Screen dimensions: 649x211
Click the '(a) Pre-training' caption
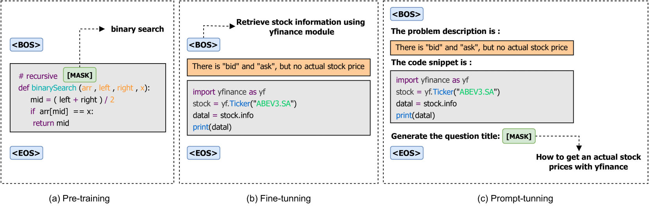pyautogui.click(x=79, y=199)
